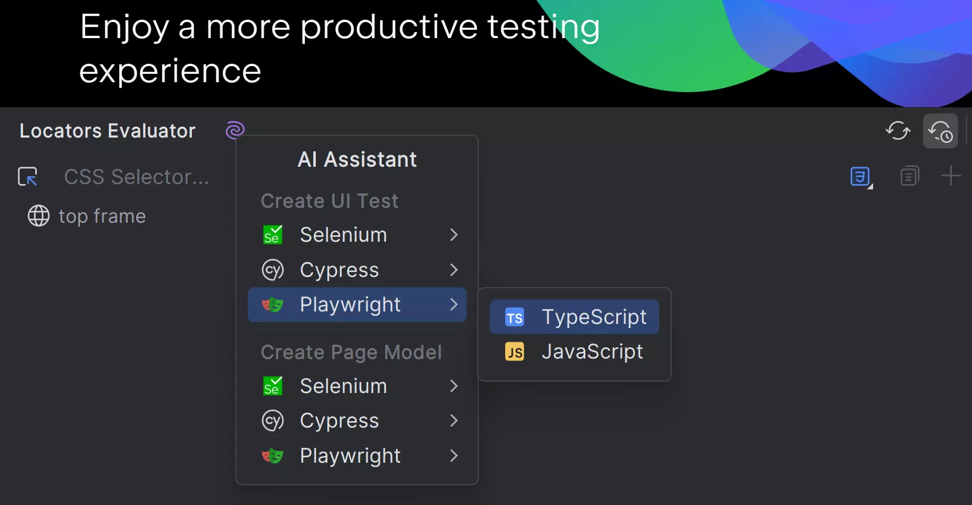Expand Cypress arrow under Create Page Model
Screen dimensions: 972x505
click(x=454, y=421)
